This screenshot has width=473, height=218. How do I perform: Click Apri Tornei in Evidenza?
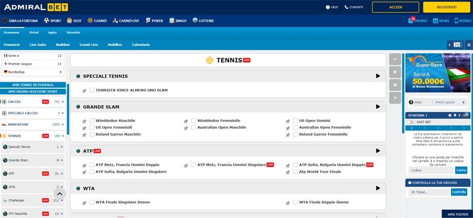33,85
